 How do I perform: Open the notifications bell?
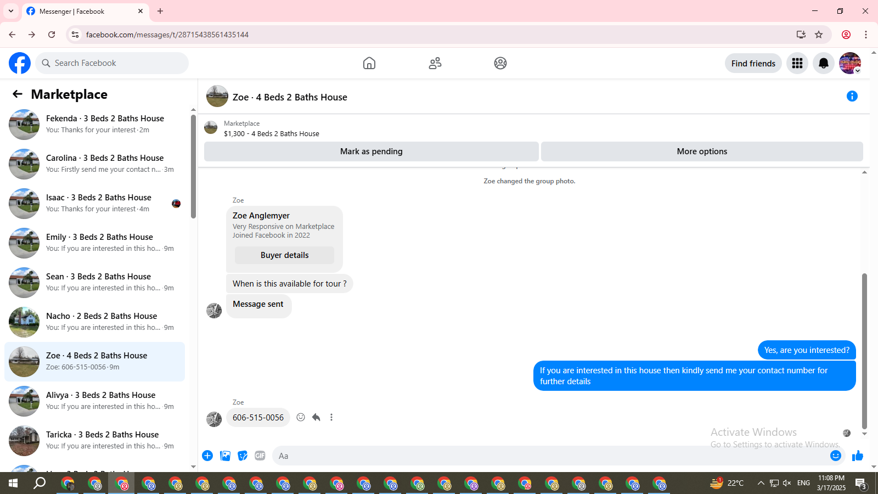pyautogui.click(x=824, y=63)
